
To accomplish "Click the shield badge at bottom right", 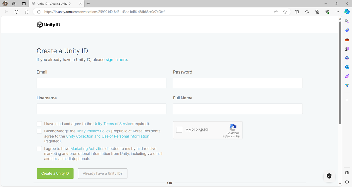I will (x=329, y=176).
